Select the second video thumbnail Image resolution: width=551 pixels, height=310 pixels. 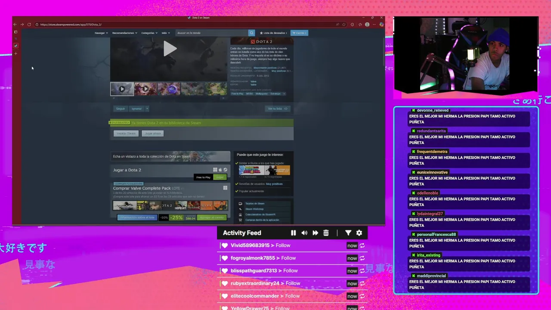pos(145,89)
